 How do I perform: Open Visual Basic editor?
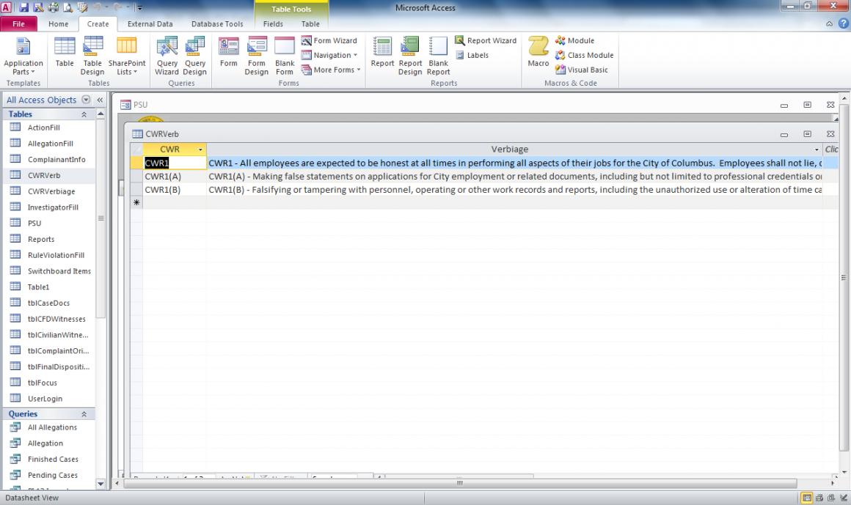point(582,70)
